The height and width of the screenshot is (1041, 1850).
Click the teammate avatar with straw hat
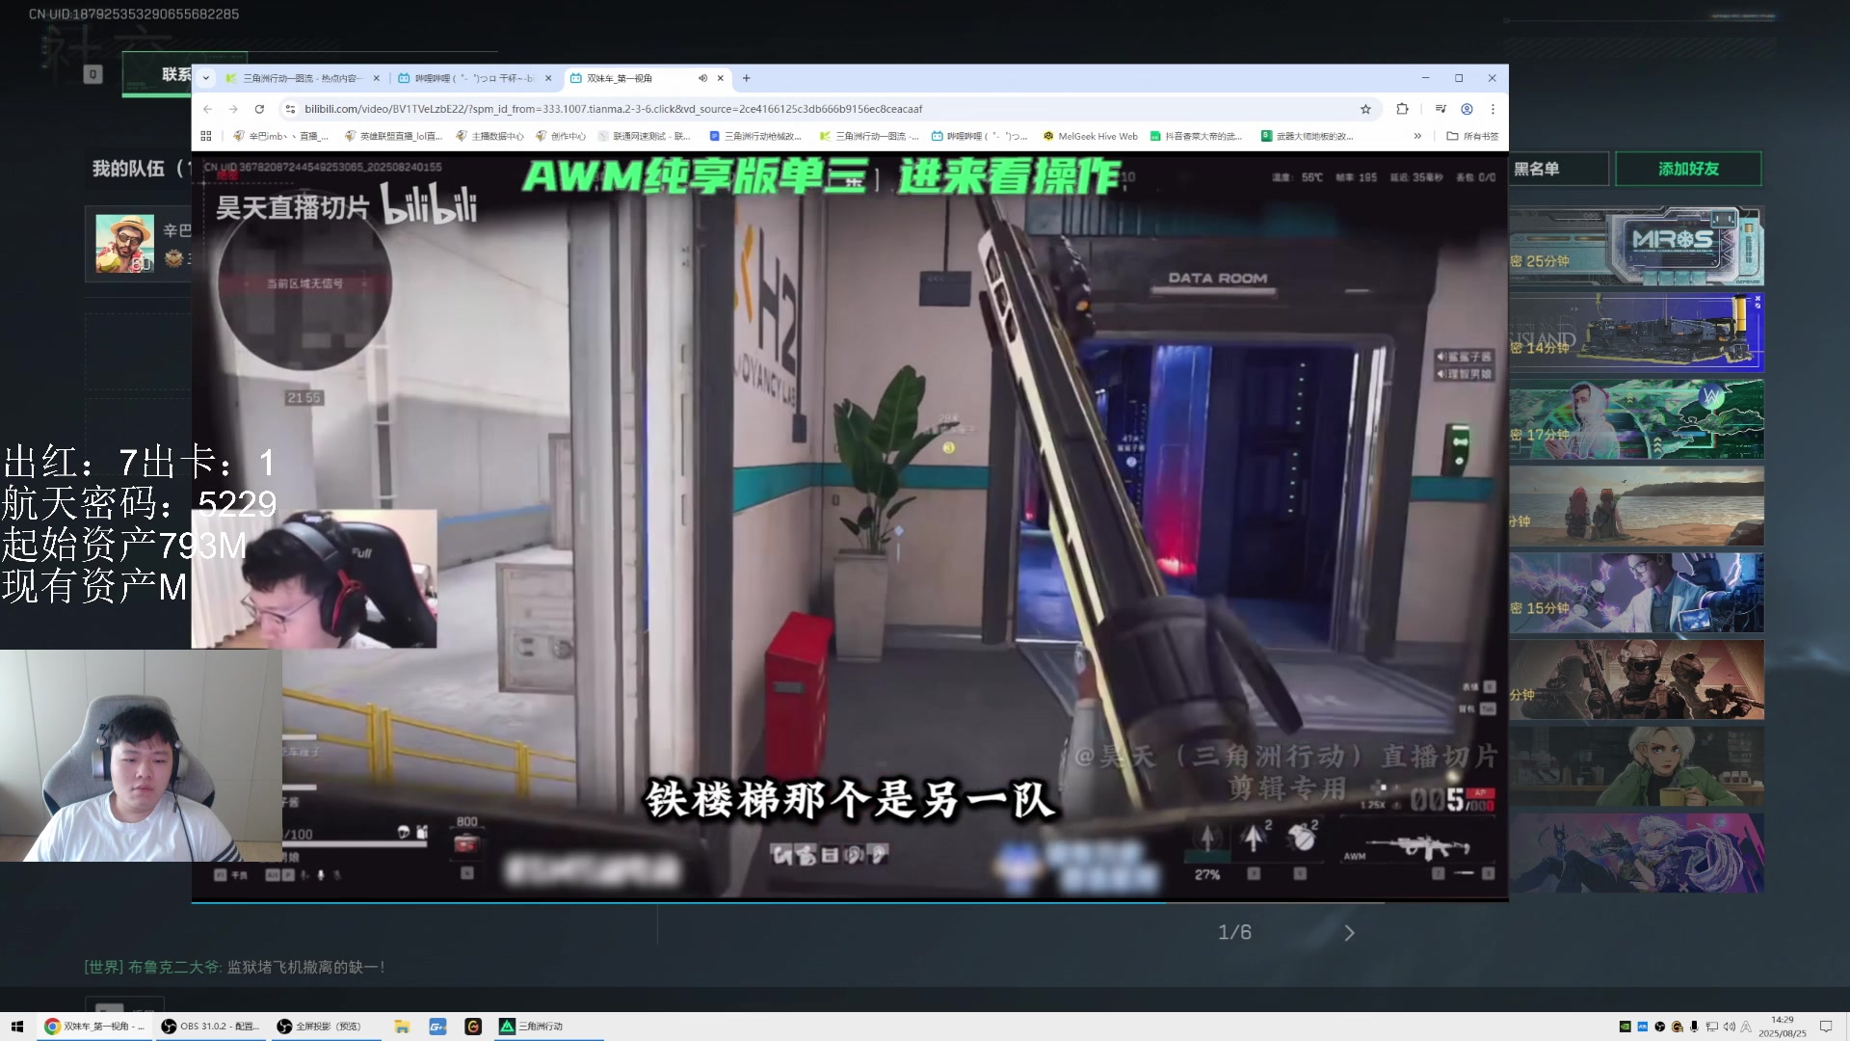pos(124,243)
